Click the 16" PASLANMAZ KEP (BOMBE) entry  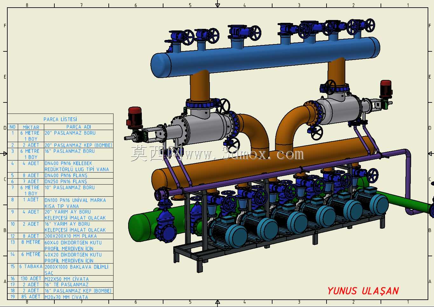(78, 291)
